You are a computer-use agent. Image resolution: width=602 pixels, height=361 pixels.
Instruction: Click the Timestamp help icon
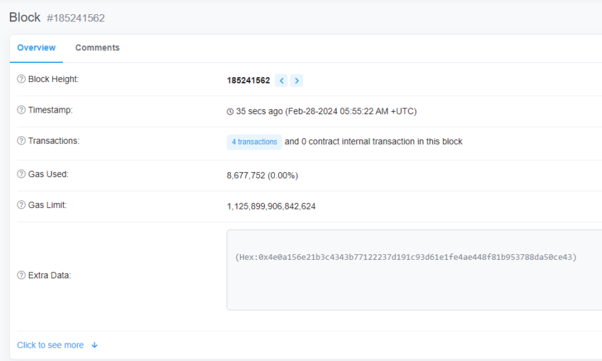(x=21, y=110)
